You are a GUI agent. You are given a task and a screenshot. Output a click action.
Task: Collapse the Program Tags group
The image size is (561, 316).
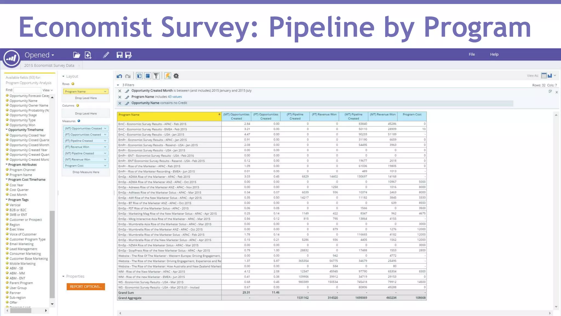7,199
